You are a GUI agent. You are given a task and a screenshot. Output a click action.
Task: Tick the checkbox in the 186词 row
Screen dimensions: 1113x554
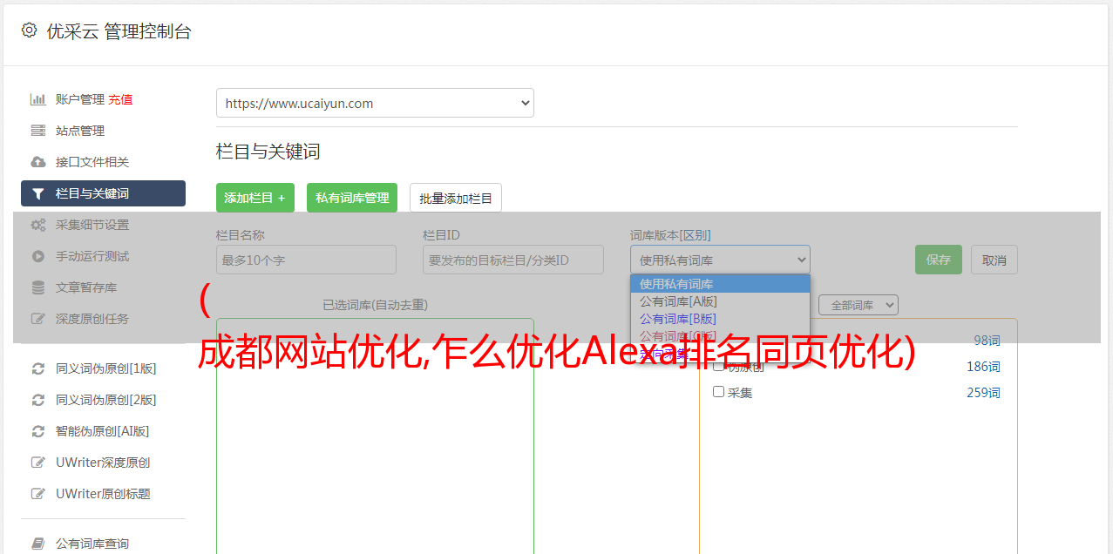(719, 366)
